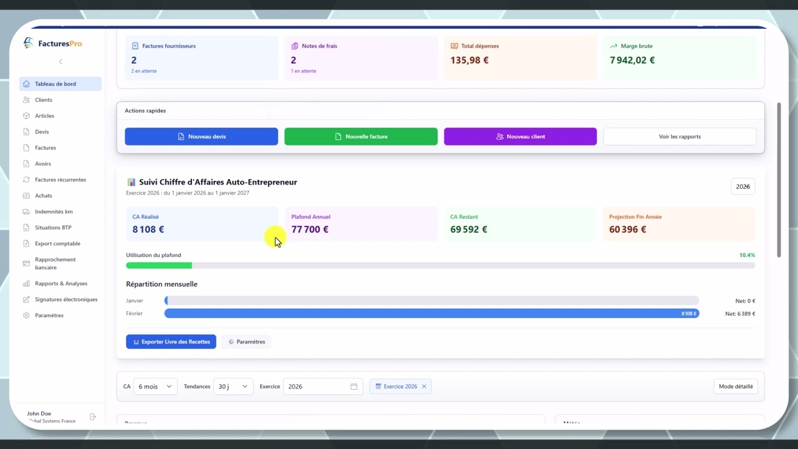Create a Nouveau devis

(201, 137)
